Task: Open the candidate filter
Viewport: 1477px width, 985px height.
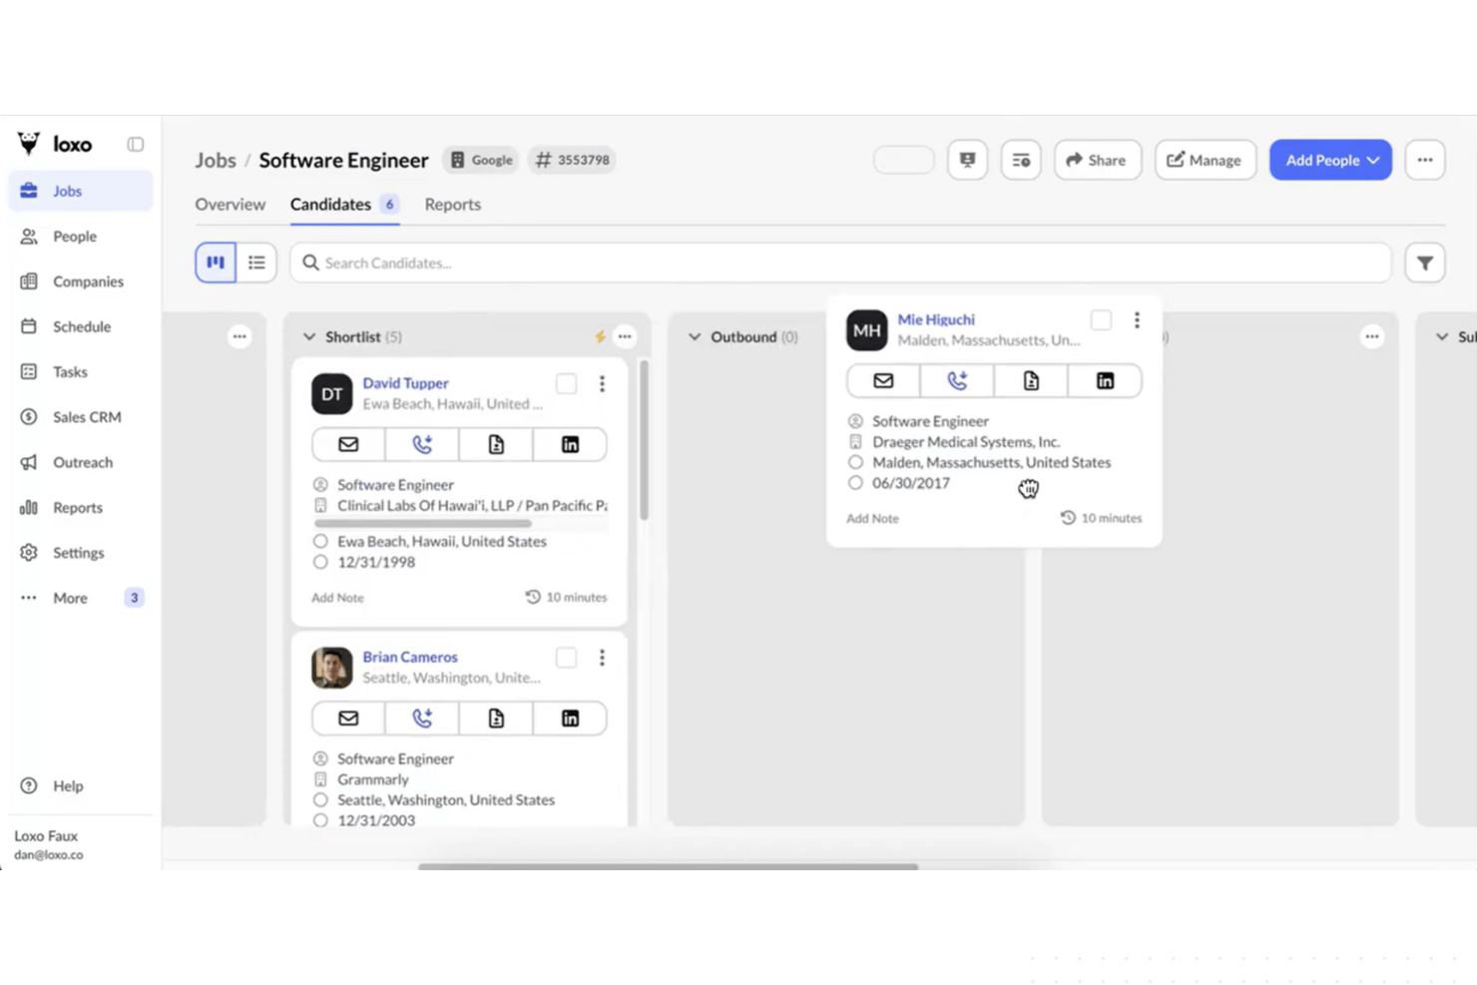Action: click(1425, 263)
